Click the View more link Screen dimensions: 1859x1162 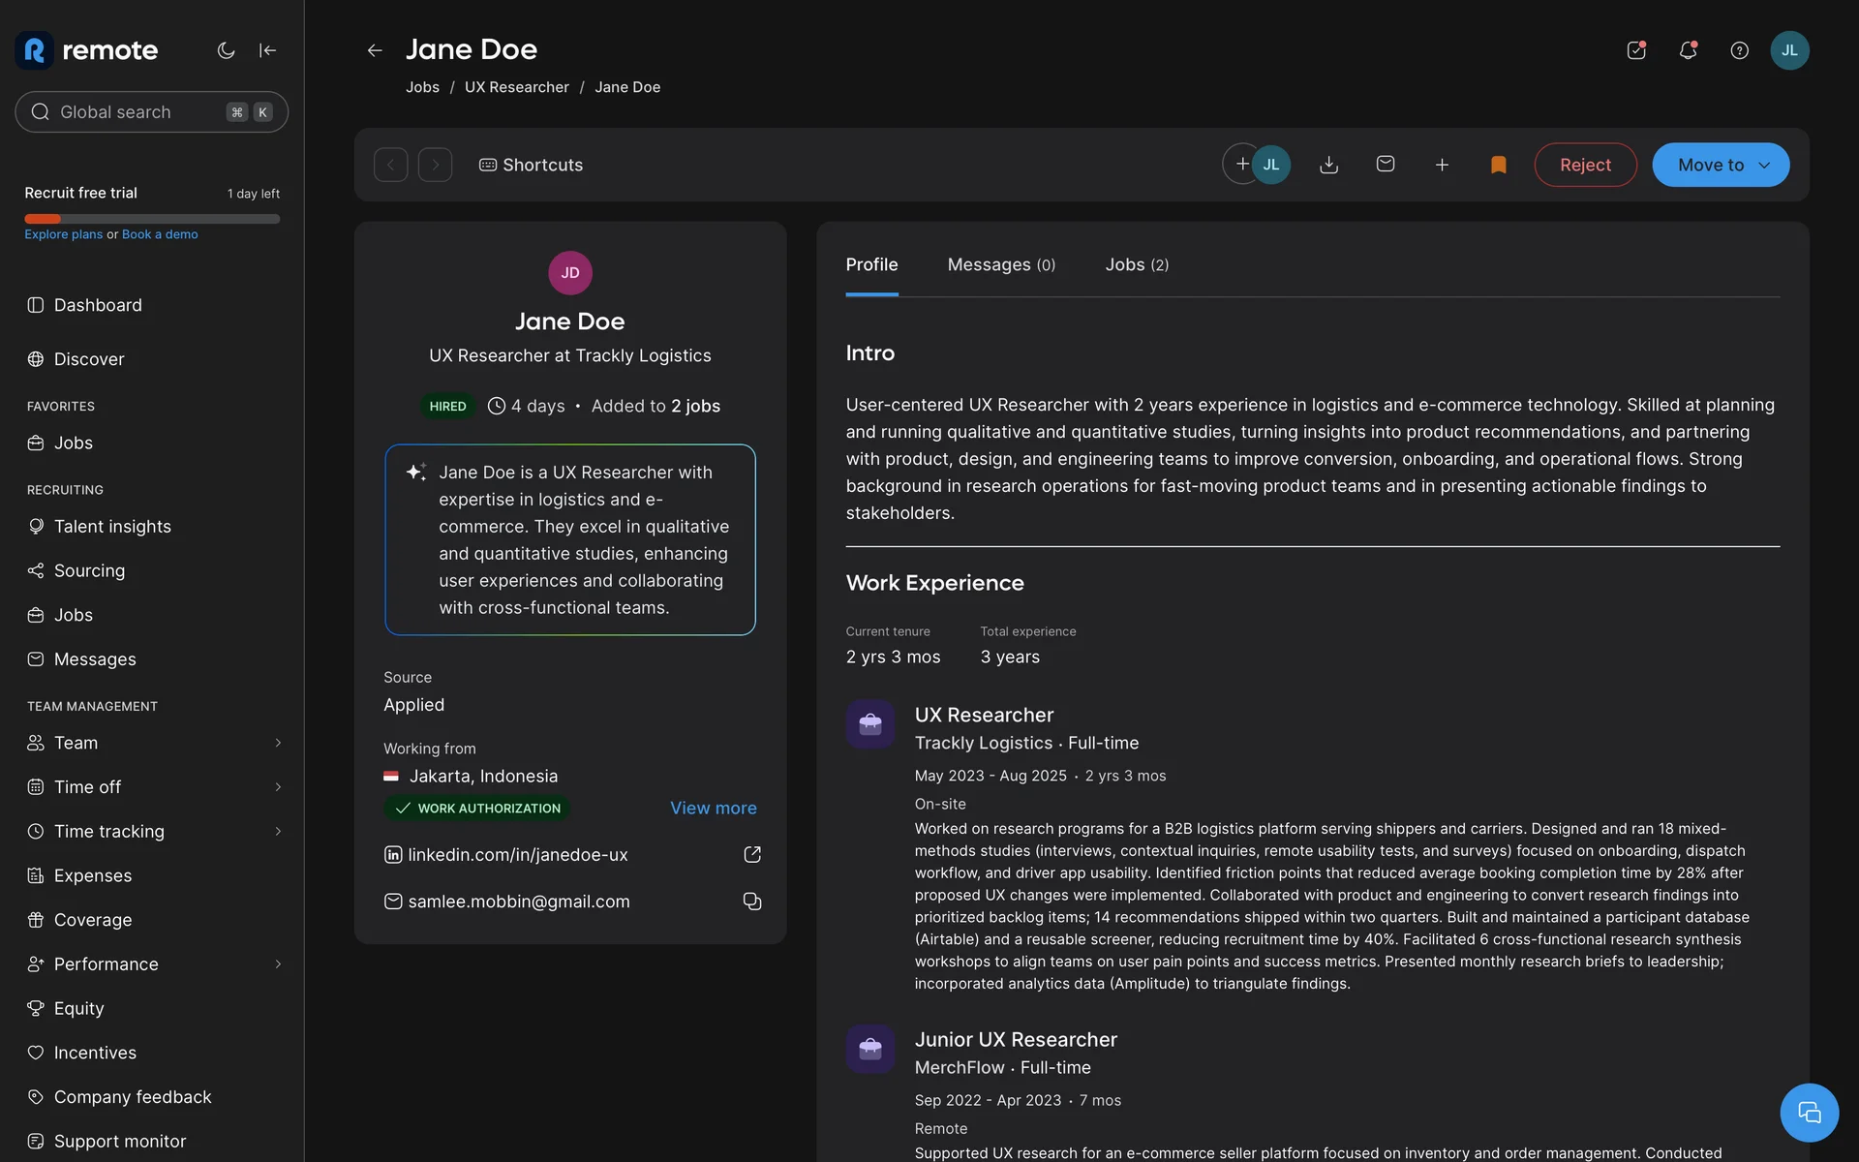tap(713, 808)
